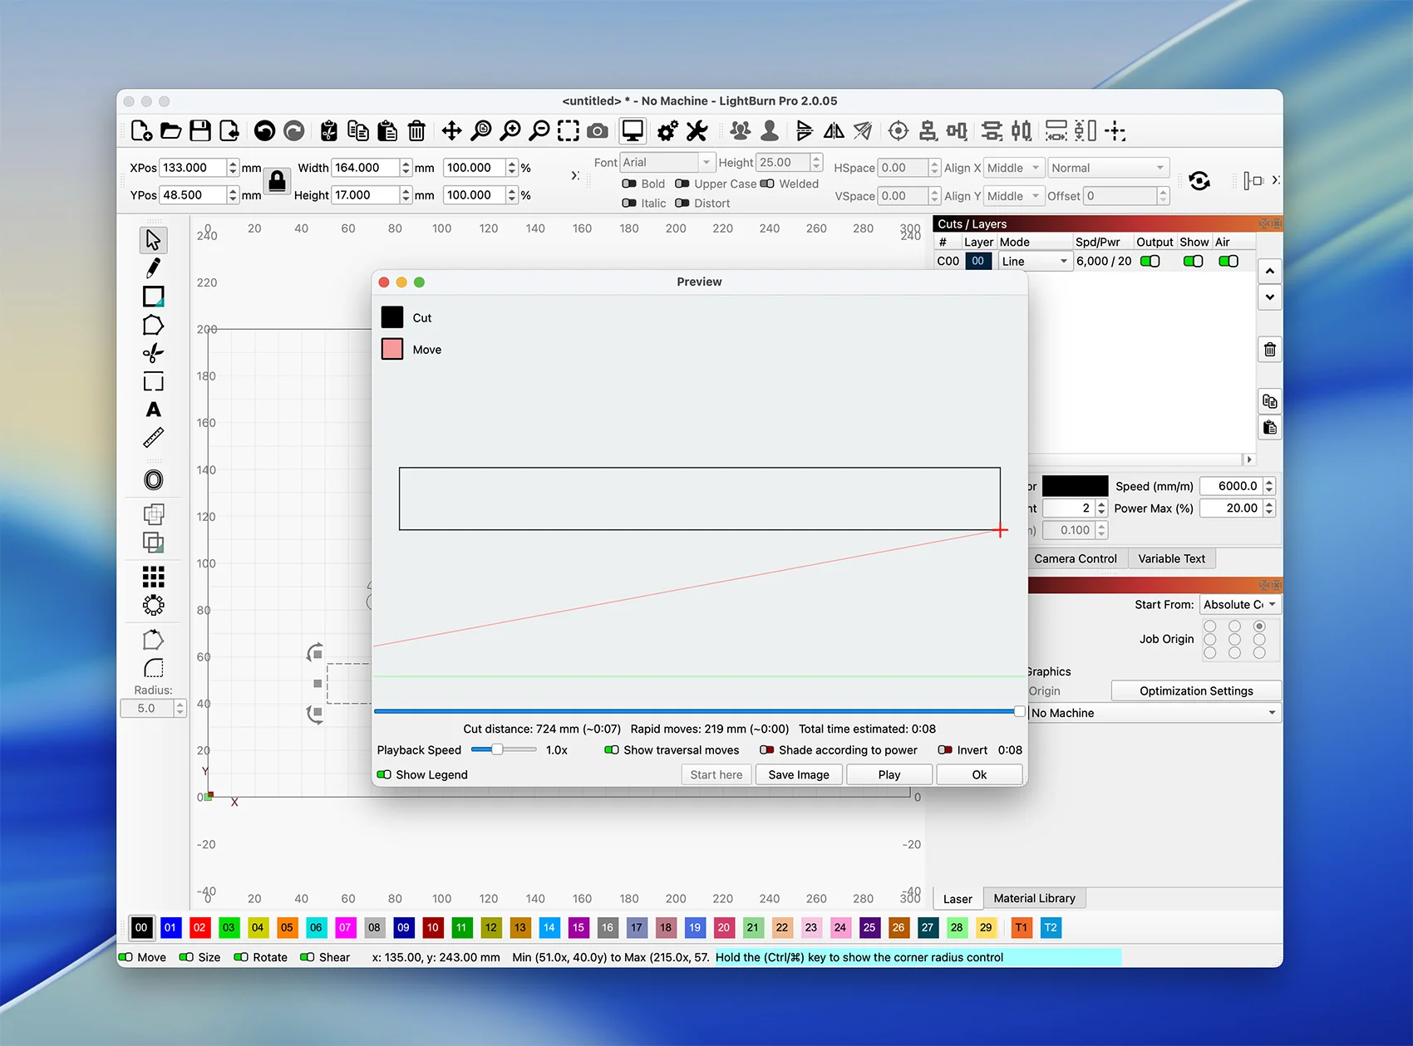Click the Camera capture icon
Screen dimensions: 1413x1046
click(597, 131)
